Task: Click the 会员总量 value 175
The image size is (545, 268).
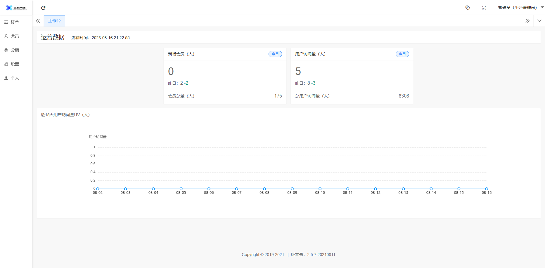Action: click(x=278, y=96)
